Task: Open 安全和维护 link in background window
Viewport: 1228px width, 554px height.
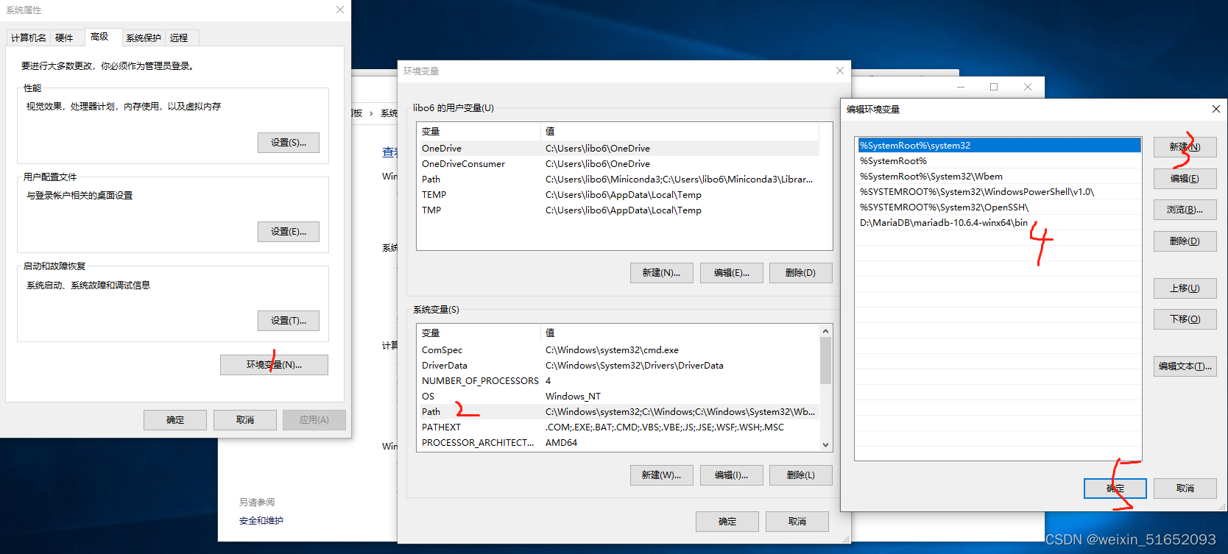Action: pos(261,521)
